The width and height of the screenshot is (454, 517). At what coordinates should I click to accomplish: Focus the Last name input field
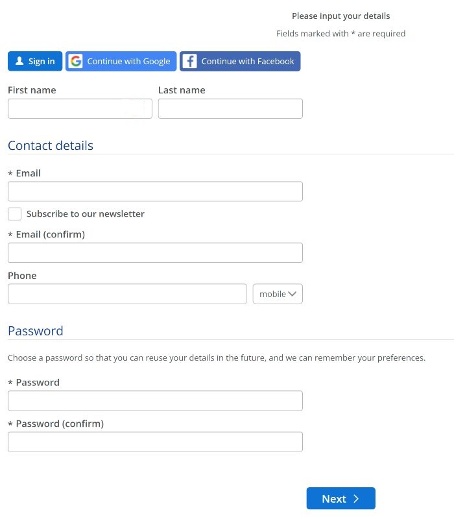230,108
